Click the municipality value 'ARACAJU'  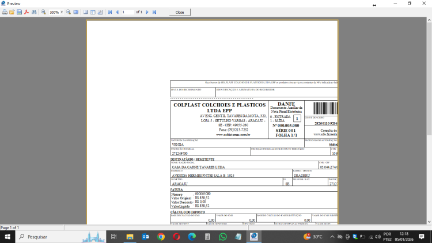click(180, 184)
